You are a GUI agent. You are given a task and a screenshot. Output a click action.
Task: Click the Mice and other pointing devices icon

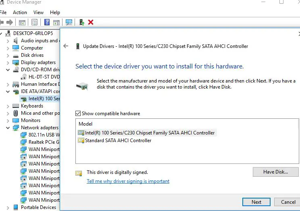coord(16,113)
